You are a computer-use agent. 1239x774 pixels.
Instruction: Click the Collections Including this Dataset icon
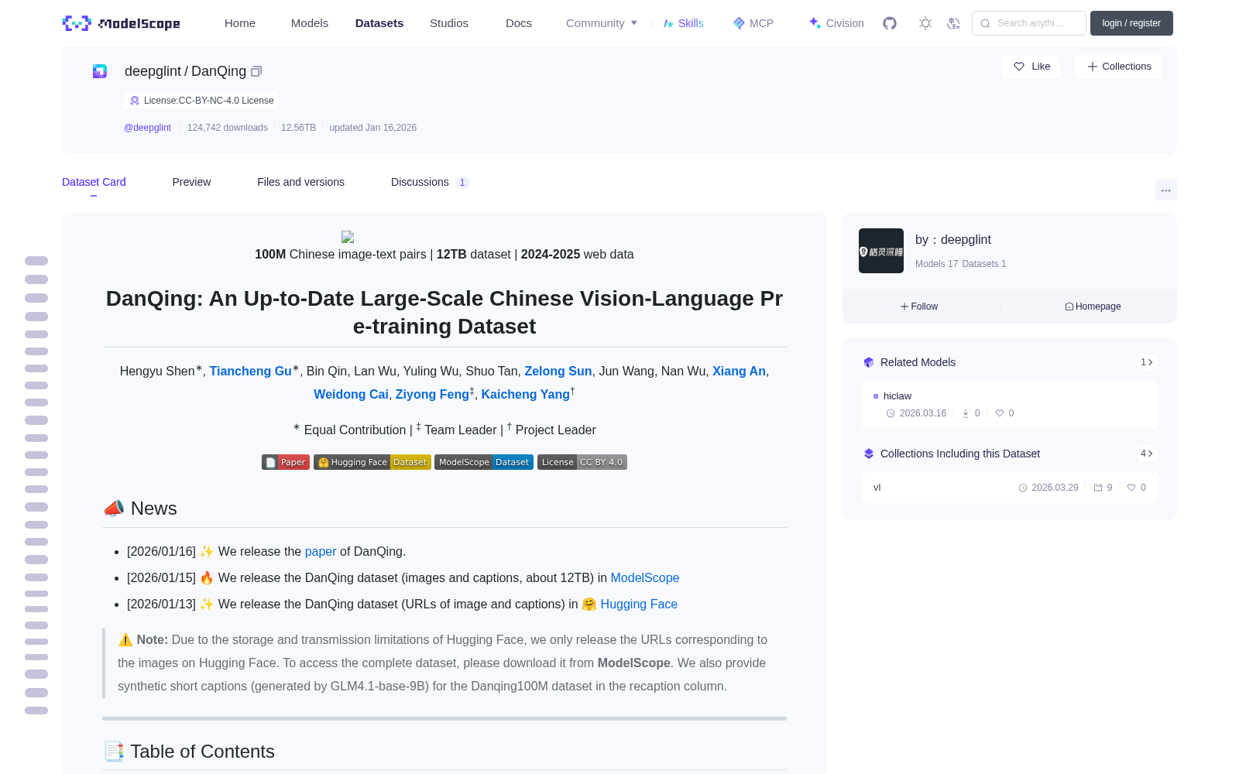click(x=869, y=454)
